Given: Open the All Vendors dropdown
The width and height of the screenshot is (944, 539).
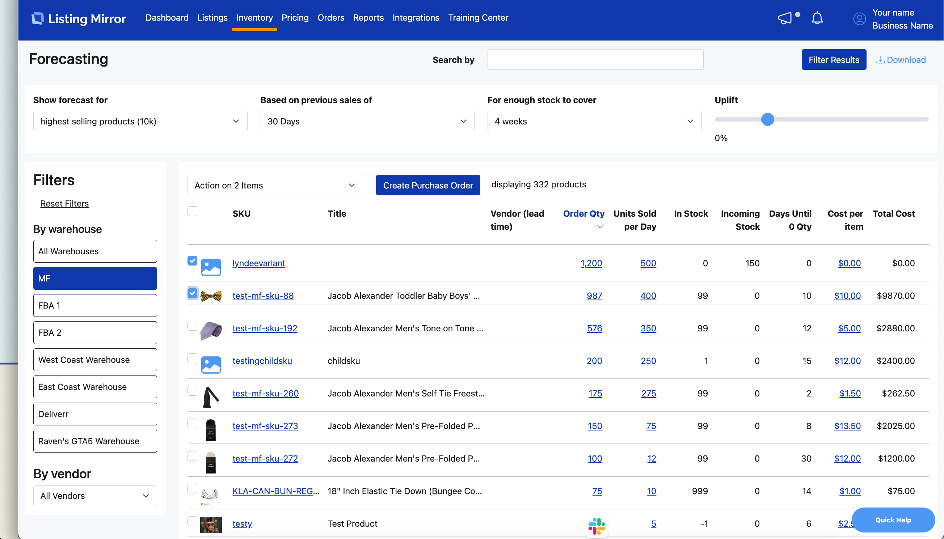Looking at the screenshot, I should (95, 496).
